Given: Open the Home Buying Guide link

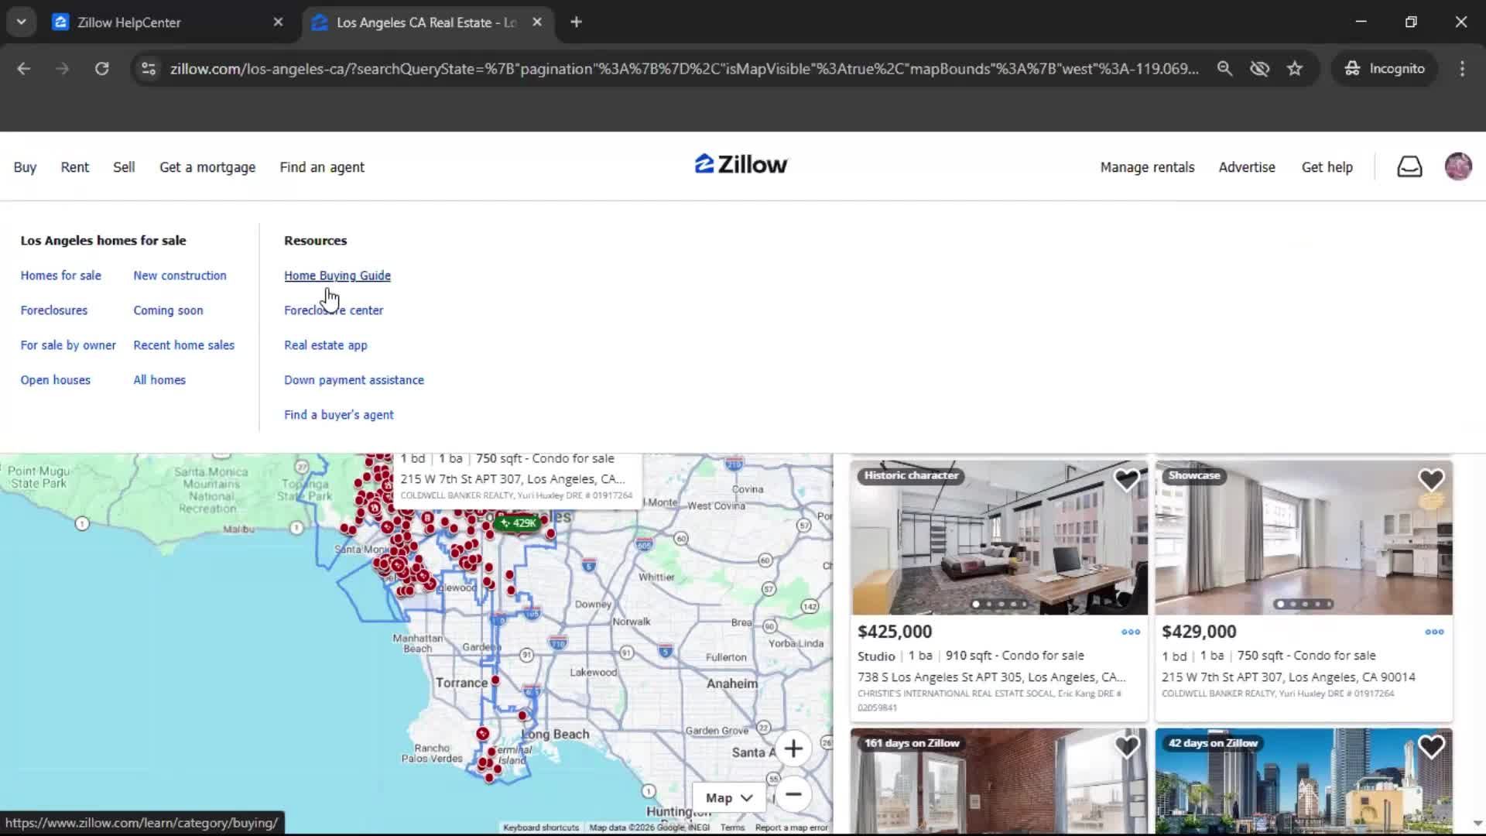Looking at the screenshot, I should click(337, 275).
